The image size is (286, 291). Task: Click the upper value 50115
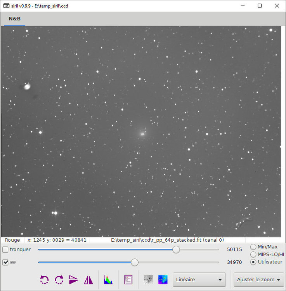234,249
